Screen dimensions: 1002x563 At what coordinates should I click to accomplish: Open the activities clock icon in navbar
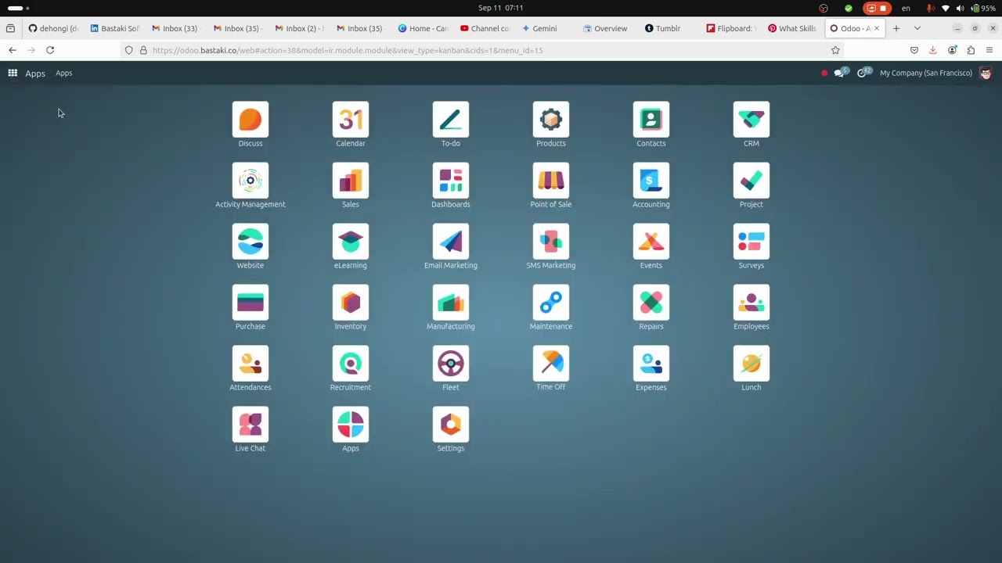click(863, 73)
